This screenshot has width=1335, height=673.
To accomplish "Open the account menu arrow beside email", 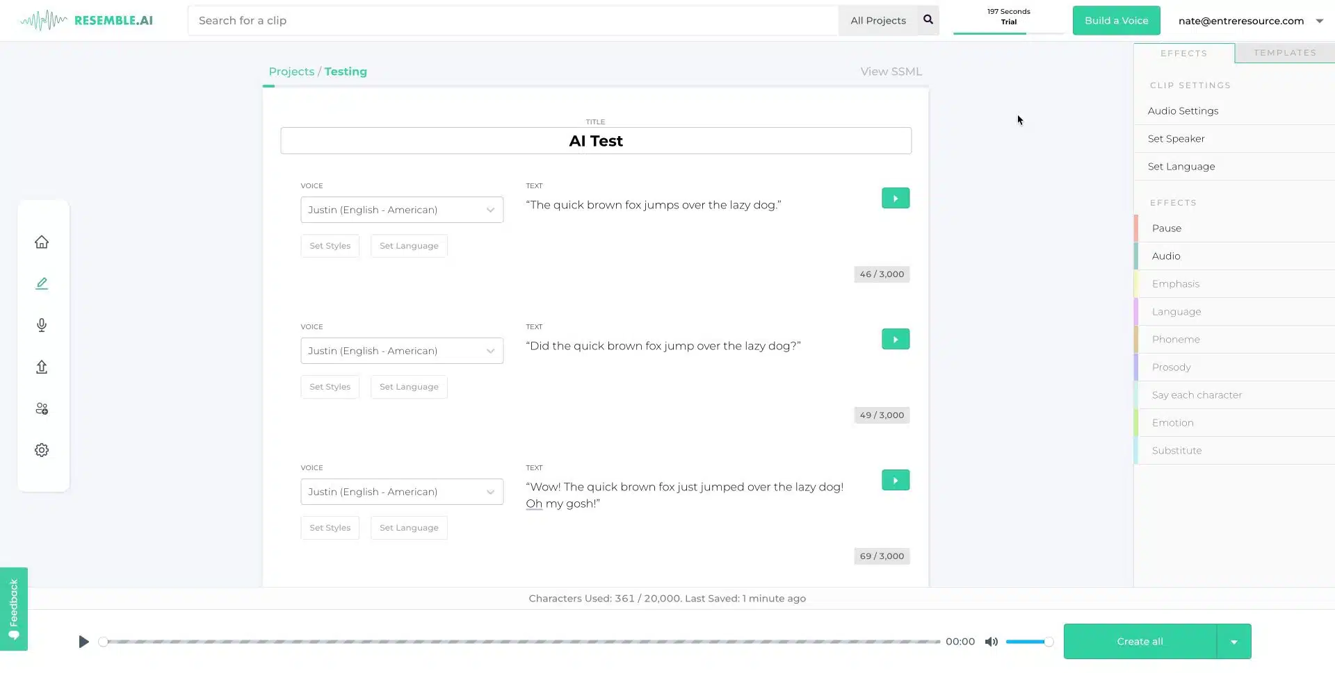I will click(x=1320, y=21).
